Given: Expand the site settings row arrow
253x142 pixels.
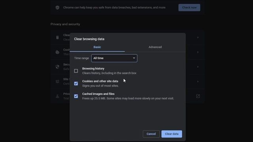Looking at the screenshot, I should tap(198, 82).
